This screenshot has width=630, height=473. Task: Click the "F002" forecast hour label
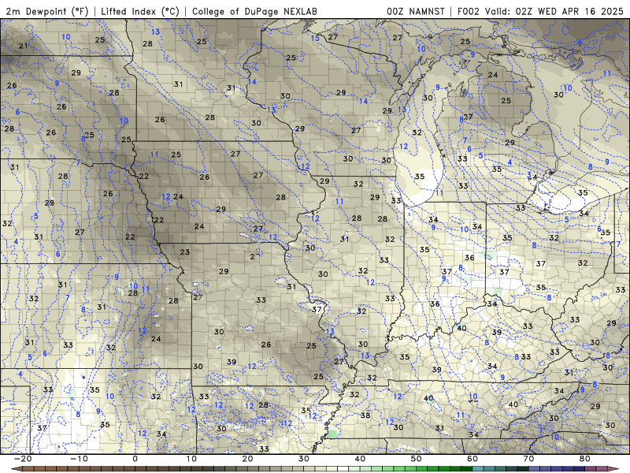pos(469,11)
